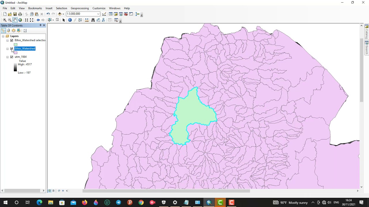Open a map document with Open icon

[x=10, y=14]
